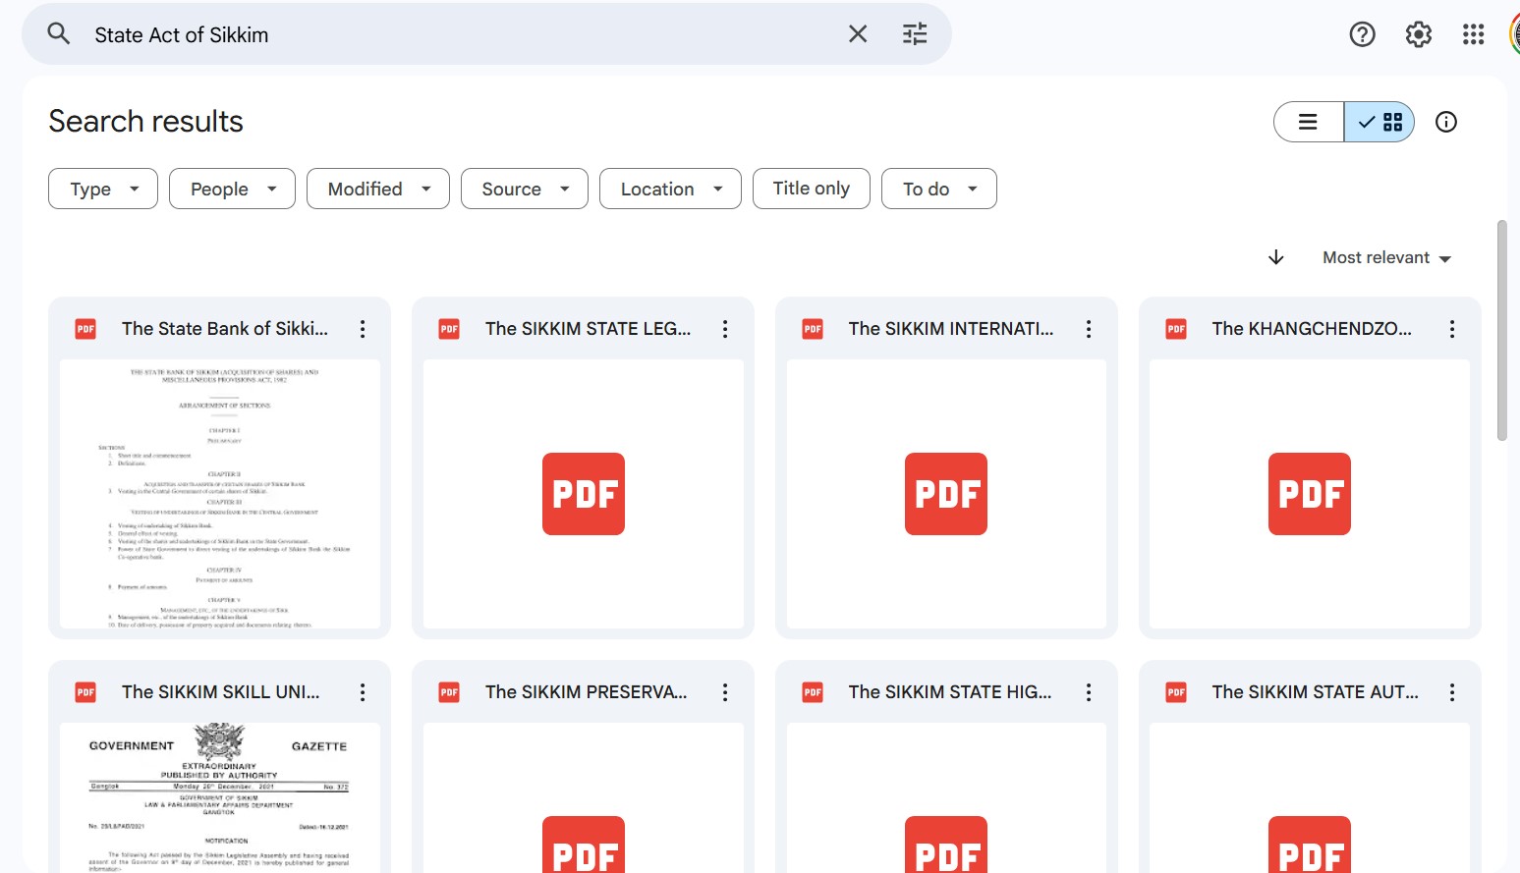Open more actions for SIKKIM STATE LEG file
1520x873 pixels.
coord(725,329)
